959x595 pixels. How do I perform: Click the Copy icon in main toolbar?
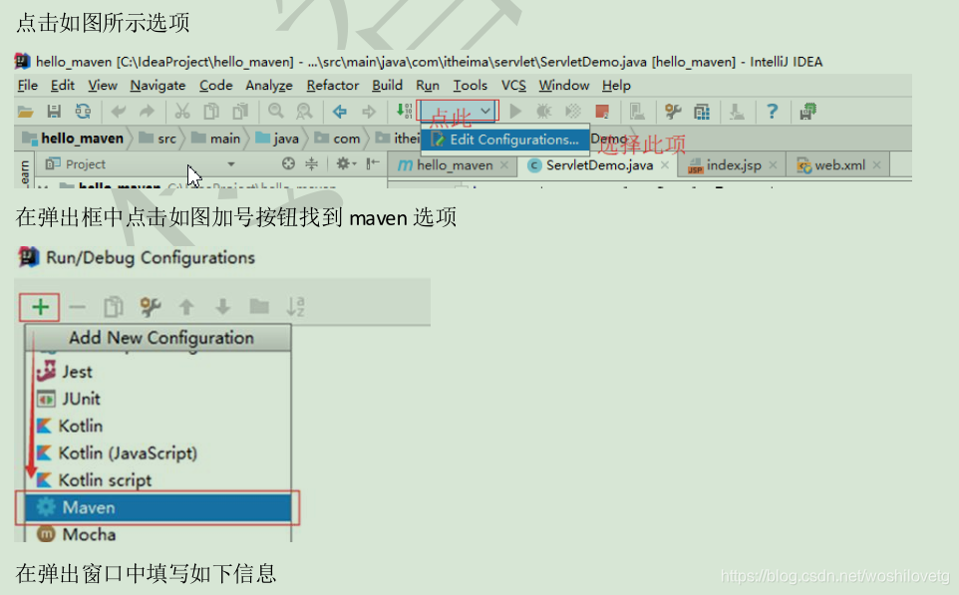[211, 112]
